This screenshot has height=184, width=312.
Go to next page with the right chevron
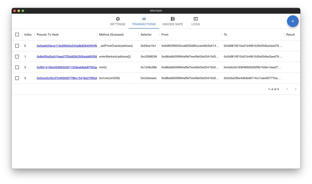pyautogui.click(x=295, y=89)
